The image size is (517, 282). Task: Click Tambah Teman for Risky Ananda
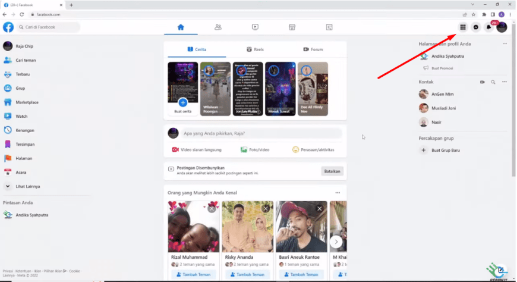coord(247,275)
